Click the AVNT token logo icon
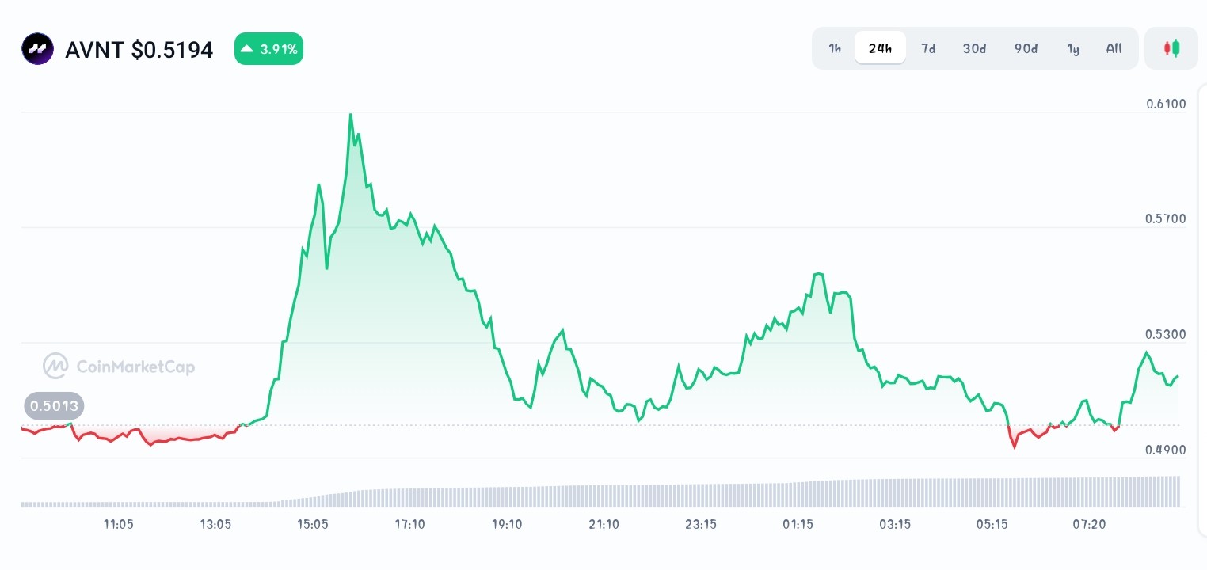1207x570 pixels. (37, 49)
